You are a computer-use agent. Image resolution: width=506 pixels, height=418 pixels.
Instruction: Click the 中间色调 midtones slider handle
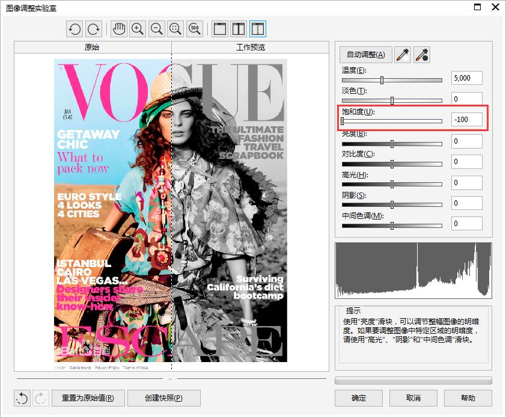(392, 226)
